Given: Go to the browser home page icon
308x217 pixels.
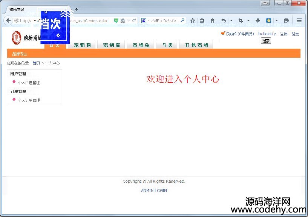Looking at the screenshot, I should (213, 20).
